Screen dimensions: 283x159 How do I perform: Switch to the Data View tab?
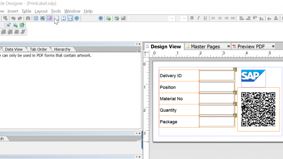tap(14, 49)
